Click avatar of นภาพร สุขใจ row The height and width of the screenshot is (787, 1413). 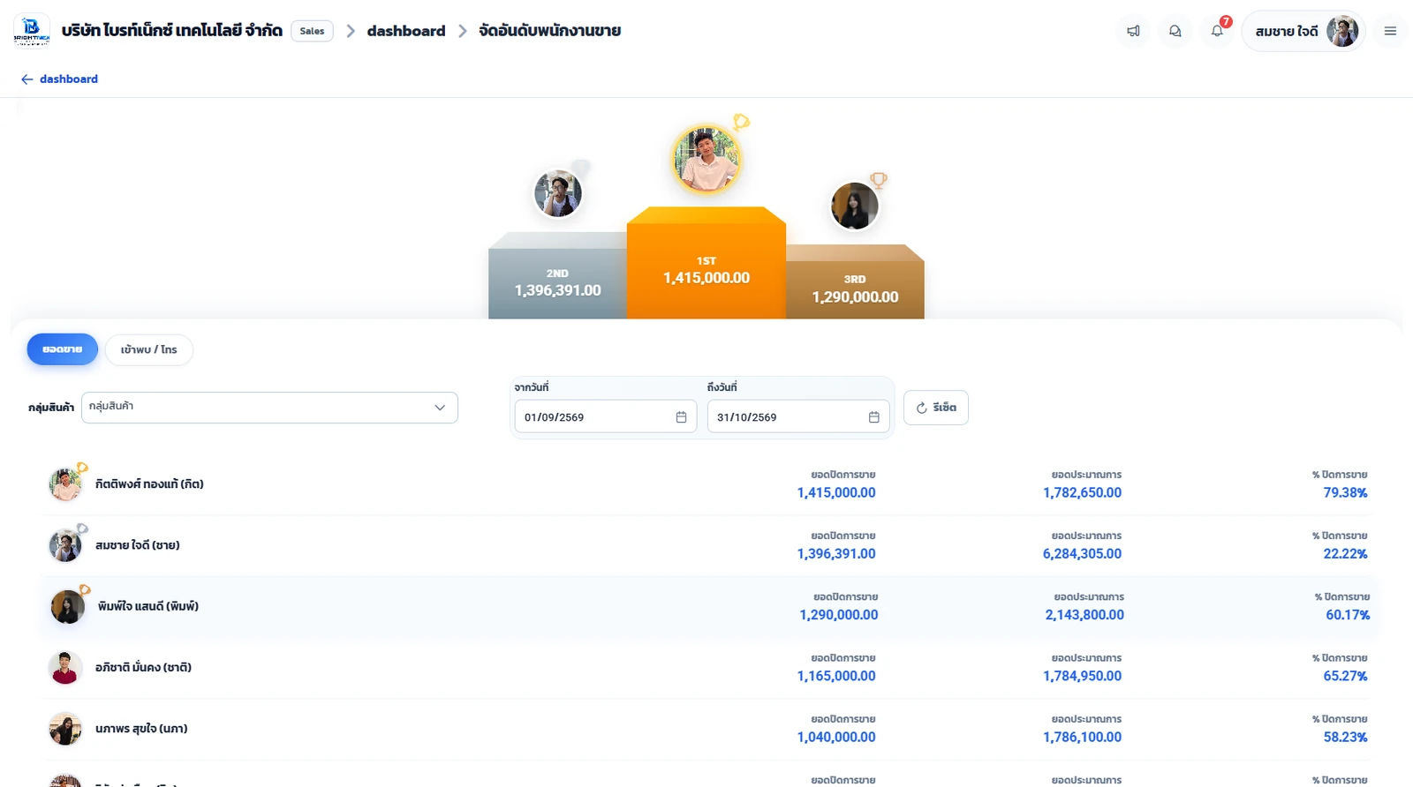[65, 729]
